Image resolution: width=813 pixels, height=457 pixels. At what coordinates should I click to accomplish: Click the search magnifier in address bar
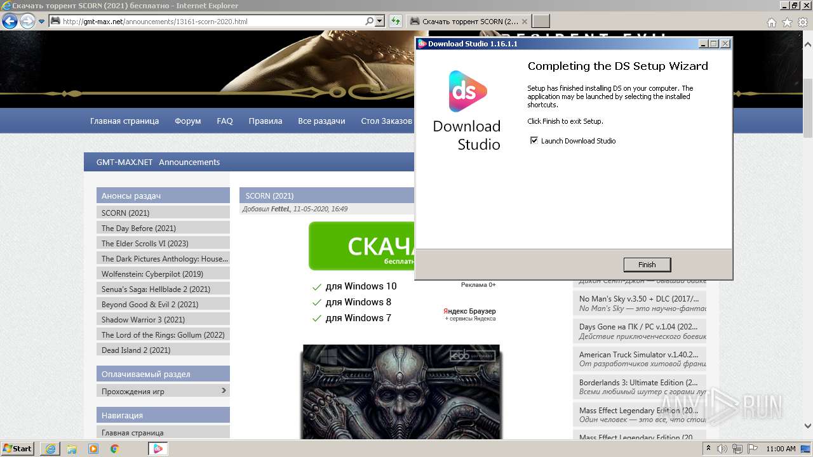coord(370,21)
